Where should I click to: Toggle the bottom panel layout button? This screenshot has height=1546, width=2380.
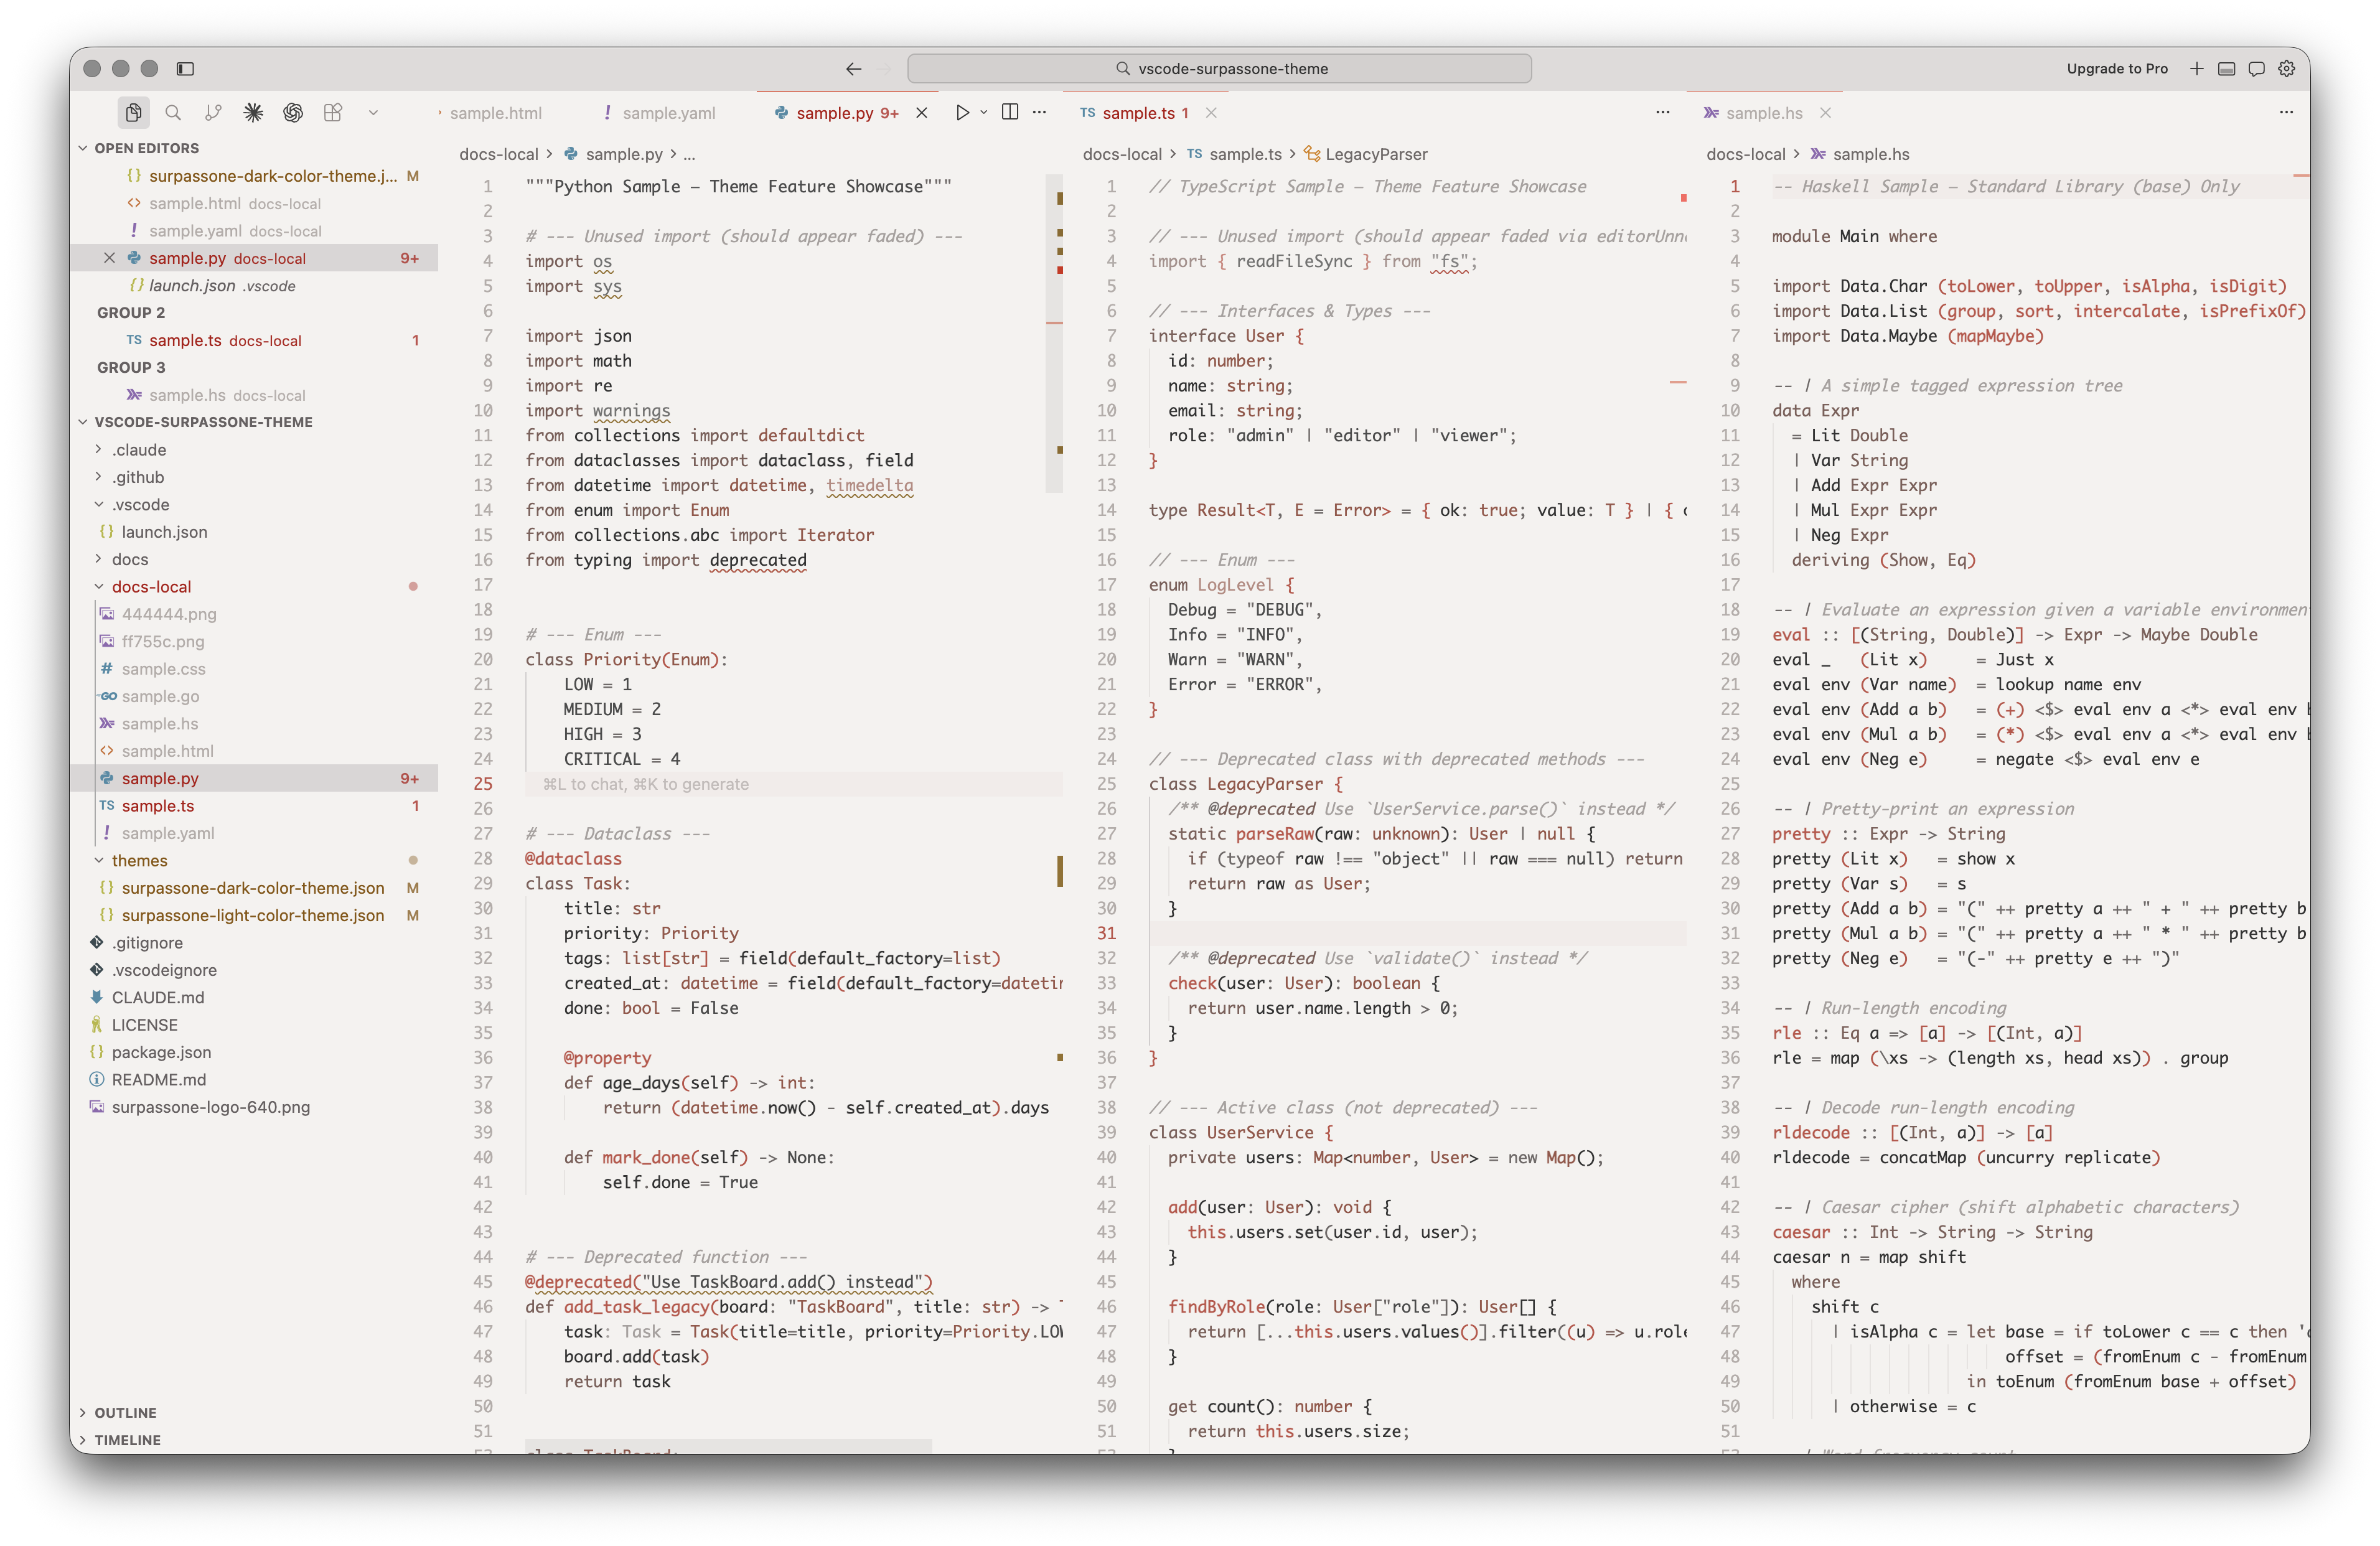2226,69
